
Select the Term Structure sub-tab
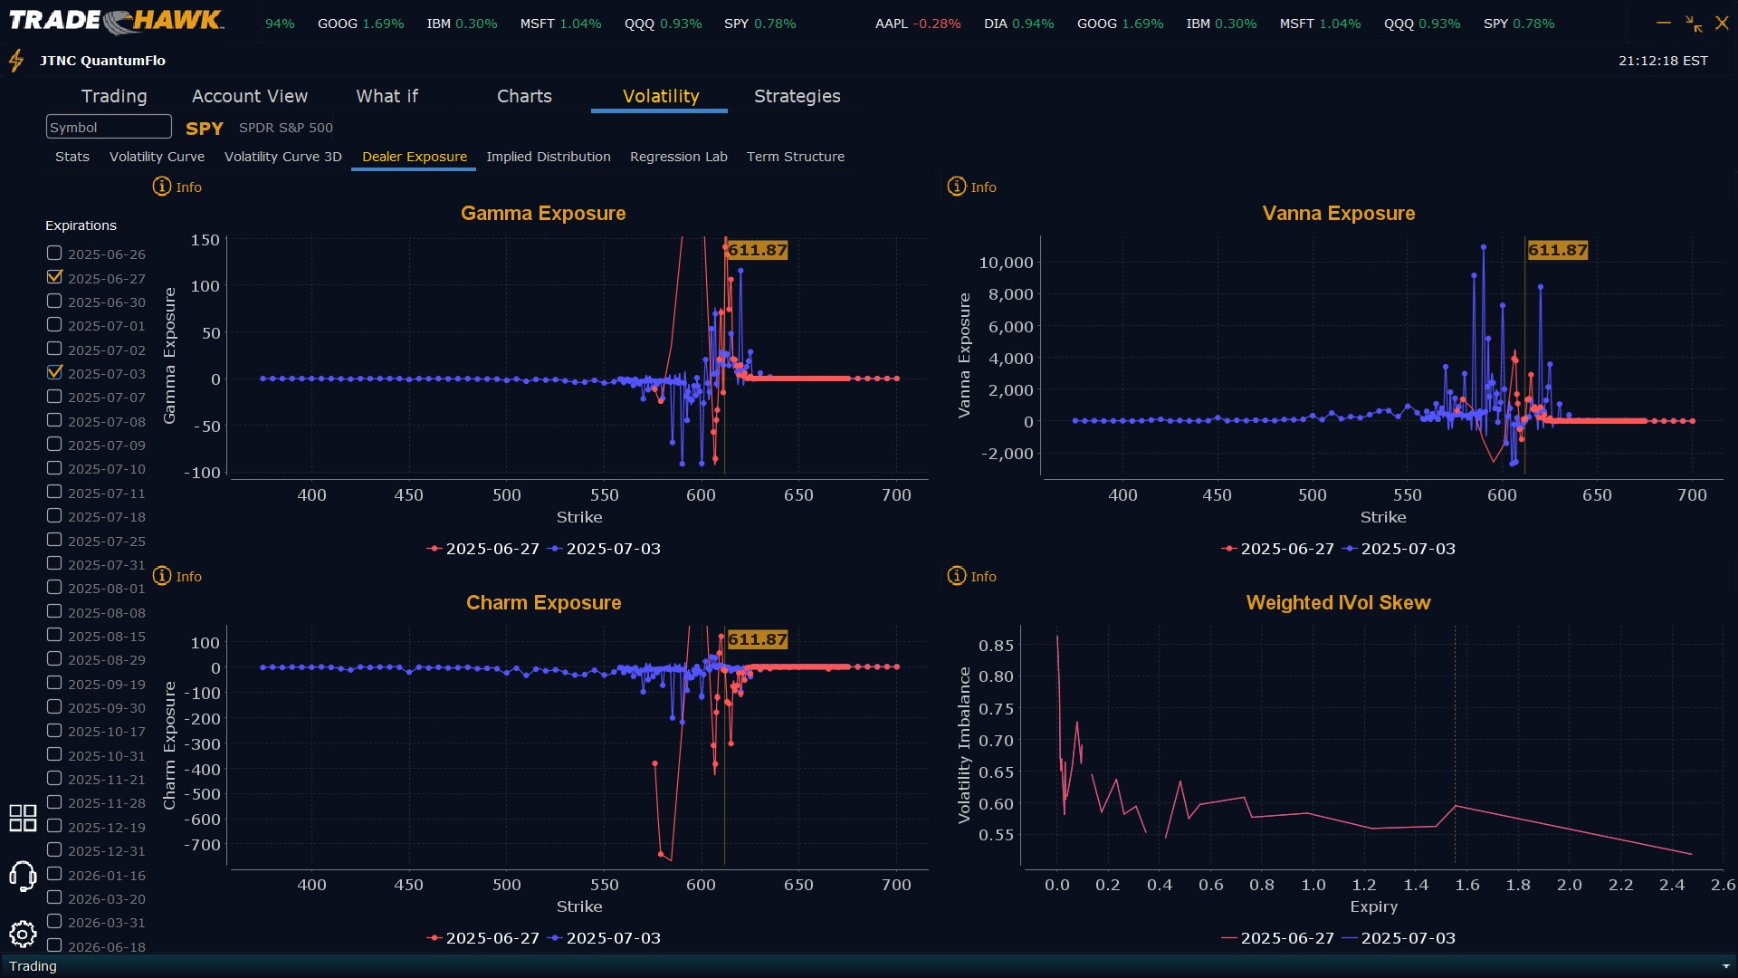[795, 157]
